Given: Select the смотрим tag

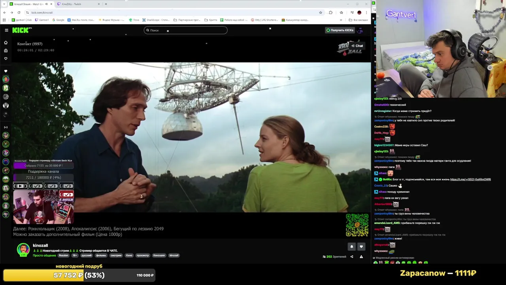Looking at the screenshot, I should [116, 255].
